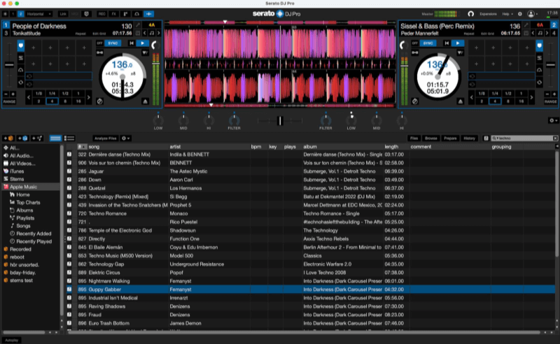The height and width of the screenshot is (344, 560).
Task: Click the eject button on deck 1
Action: click(145, 101)
